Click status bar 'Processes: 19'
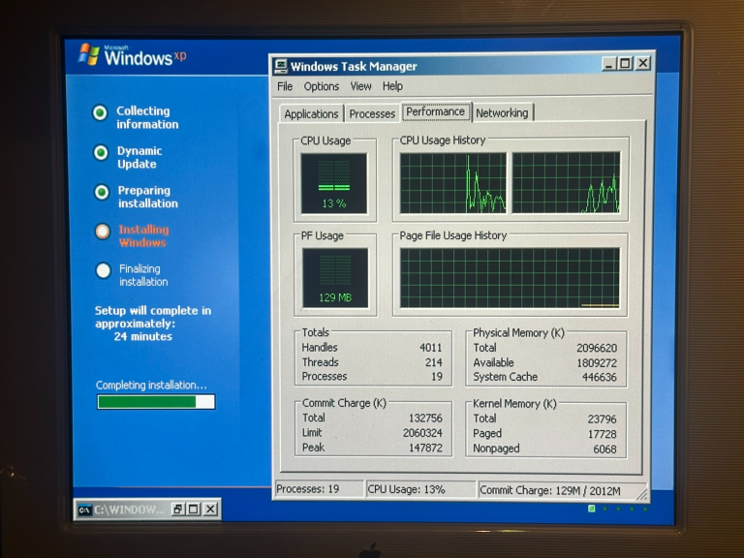Screen dimensions: 744x558 point(319,488)
